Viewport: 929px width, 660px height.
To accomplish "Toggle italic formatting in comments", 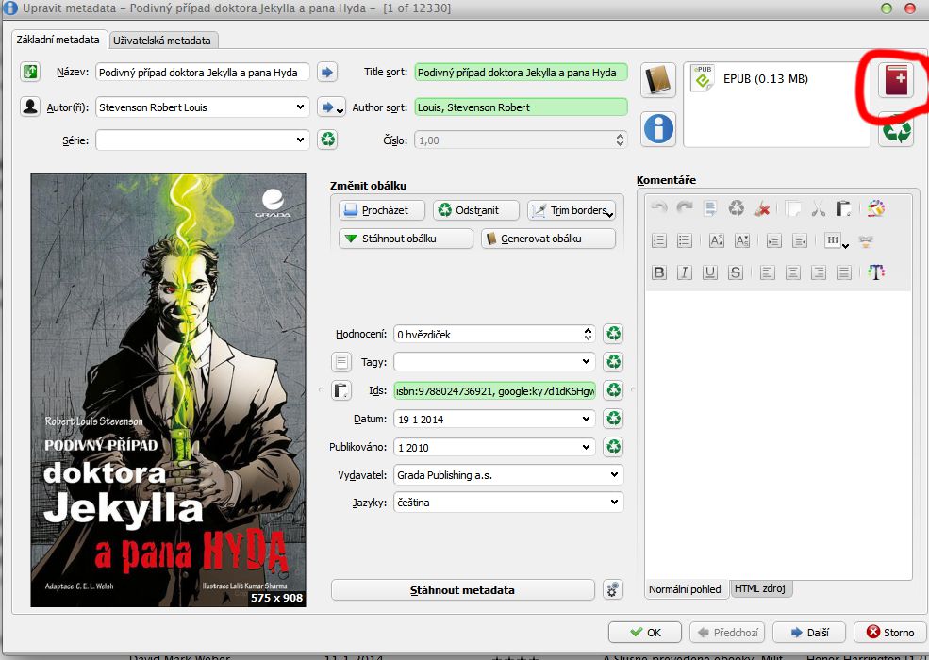I will tap(685, 272).
